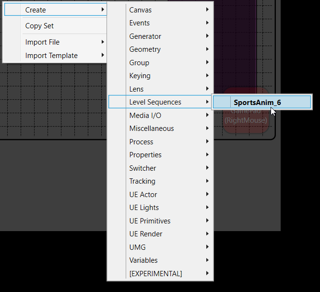
Task: Expand the Miscellaneous submenu arrow
Action: (x=207, y=128)
